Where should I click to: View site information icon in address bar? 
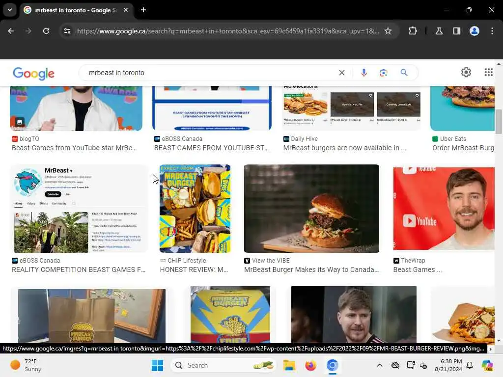point(67,31)
